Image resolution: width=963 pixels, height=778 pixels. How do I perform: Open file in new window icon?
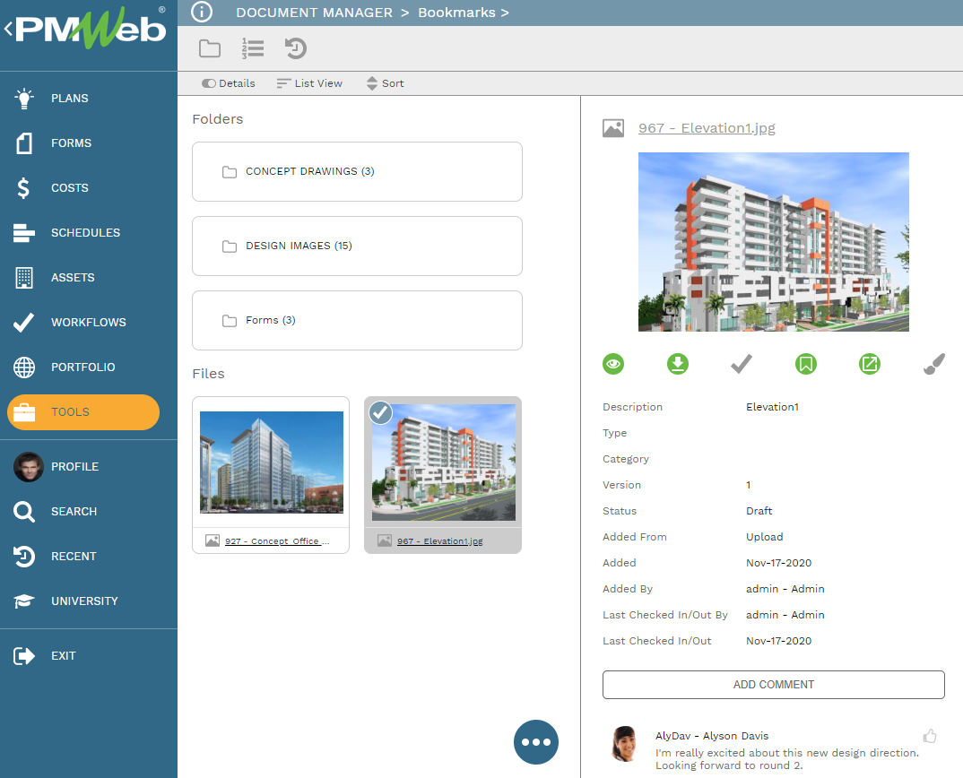click(870, 364)
